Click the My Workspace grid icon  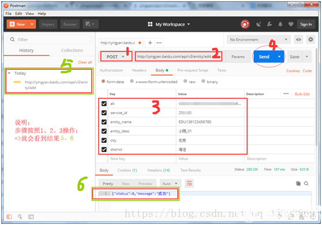(150, 24)
